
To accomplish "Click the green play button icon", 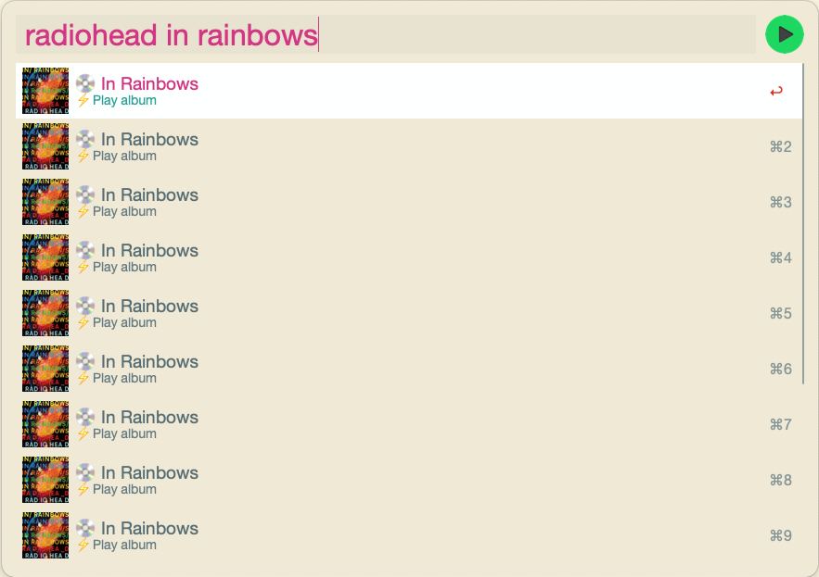I will pyautogui.click(x=784, y=34).
